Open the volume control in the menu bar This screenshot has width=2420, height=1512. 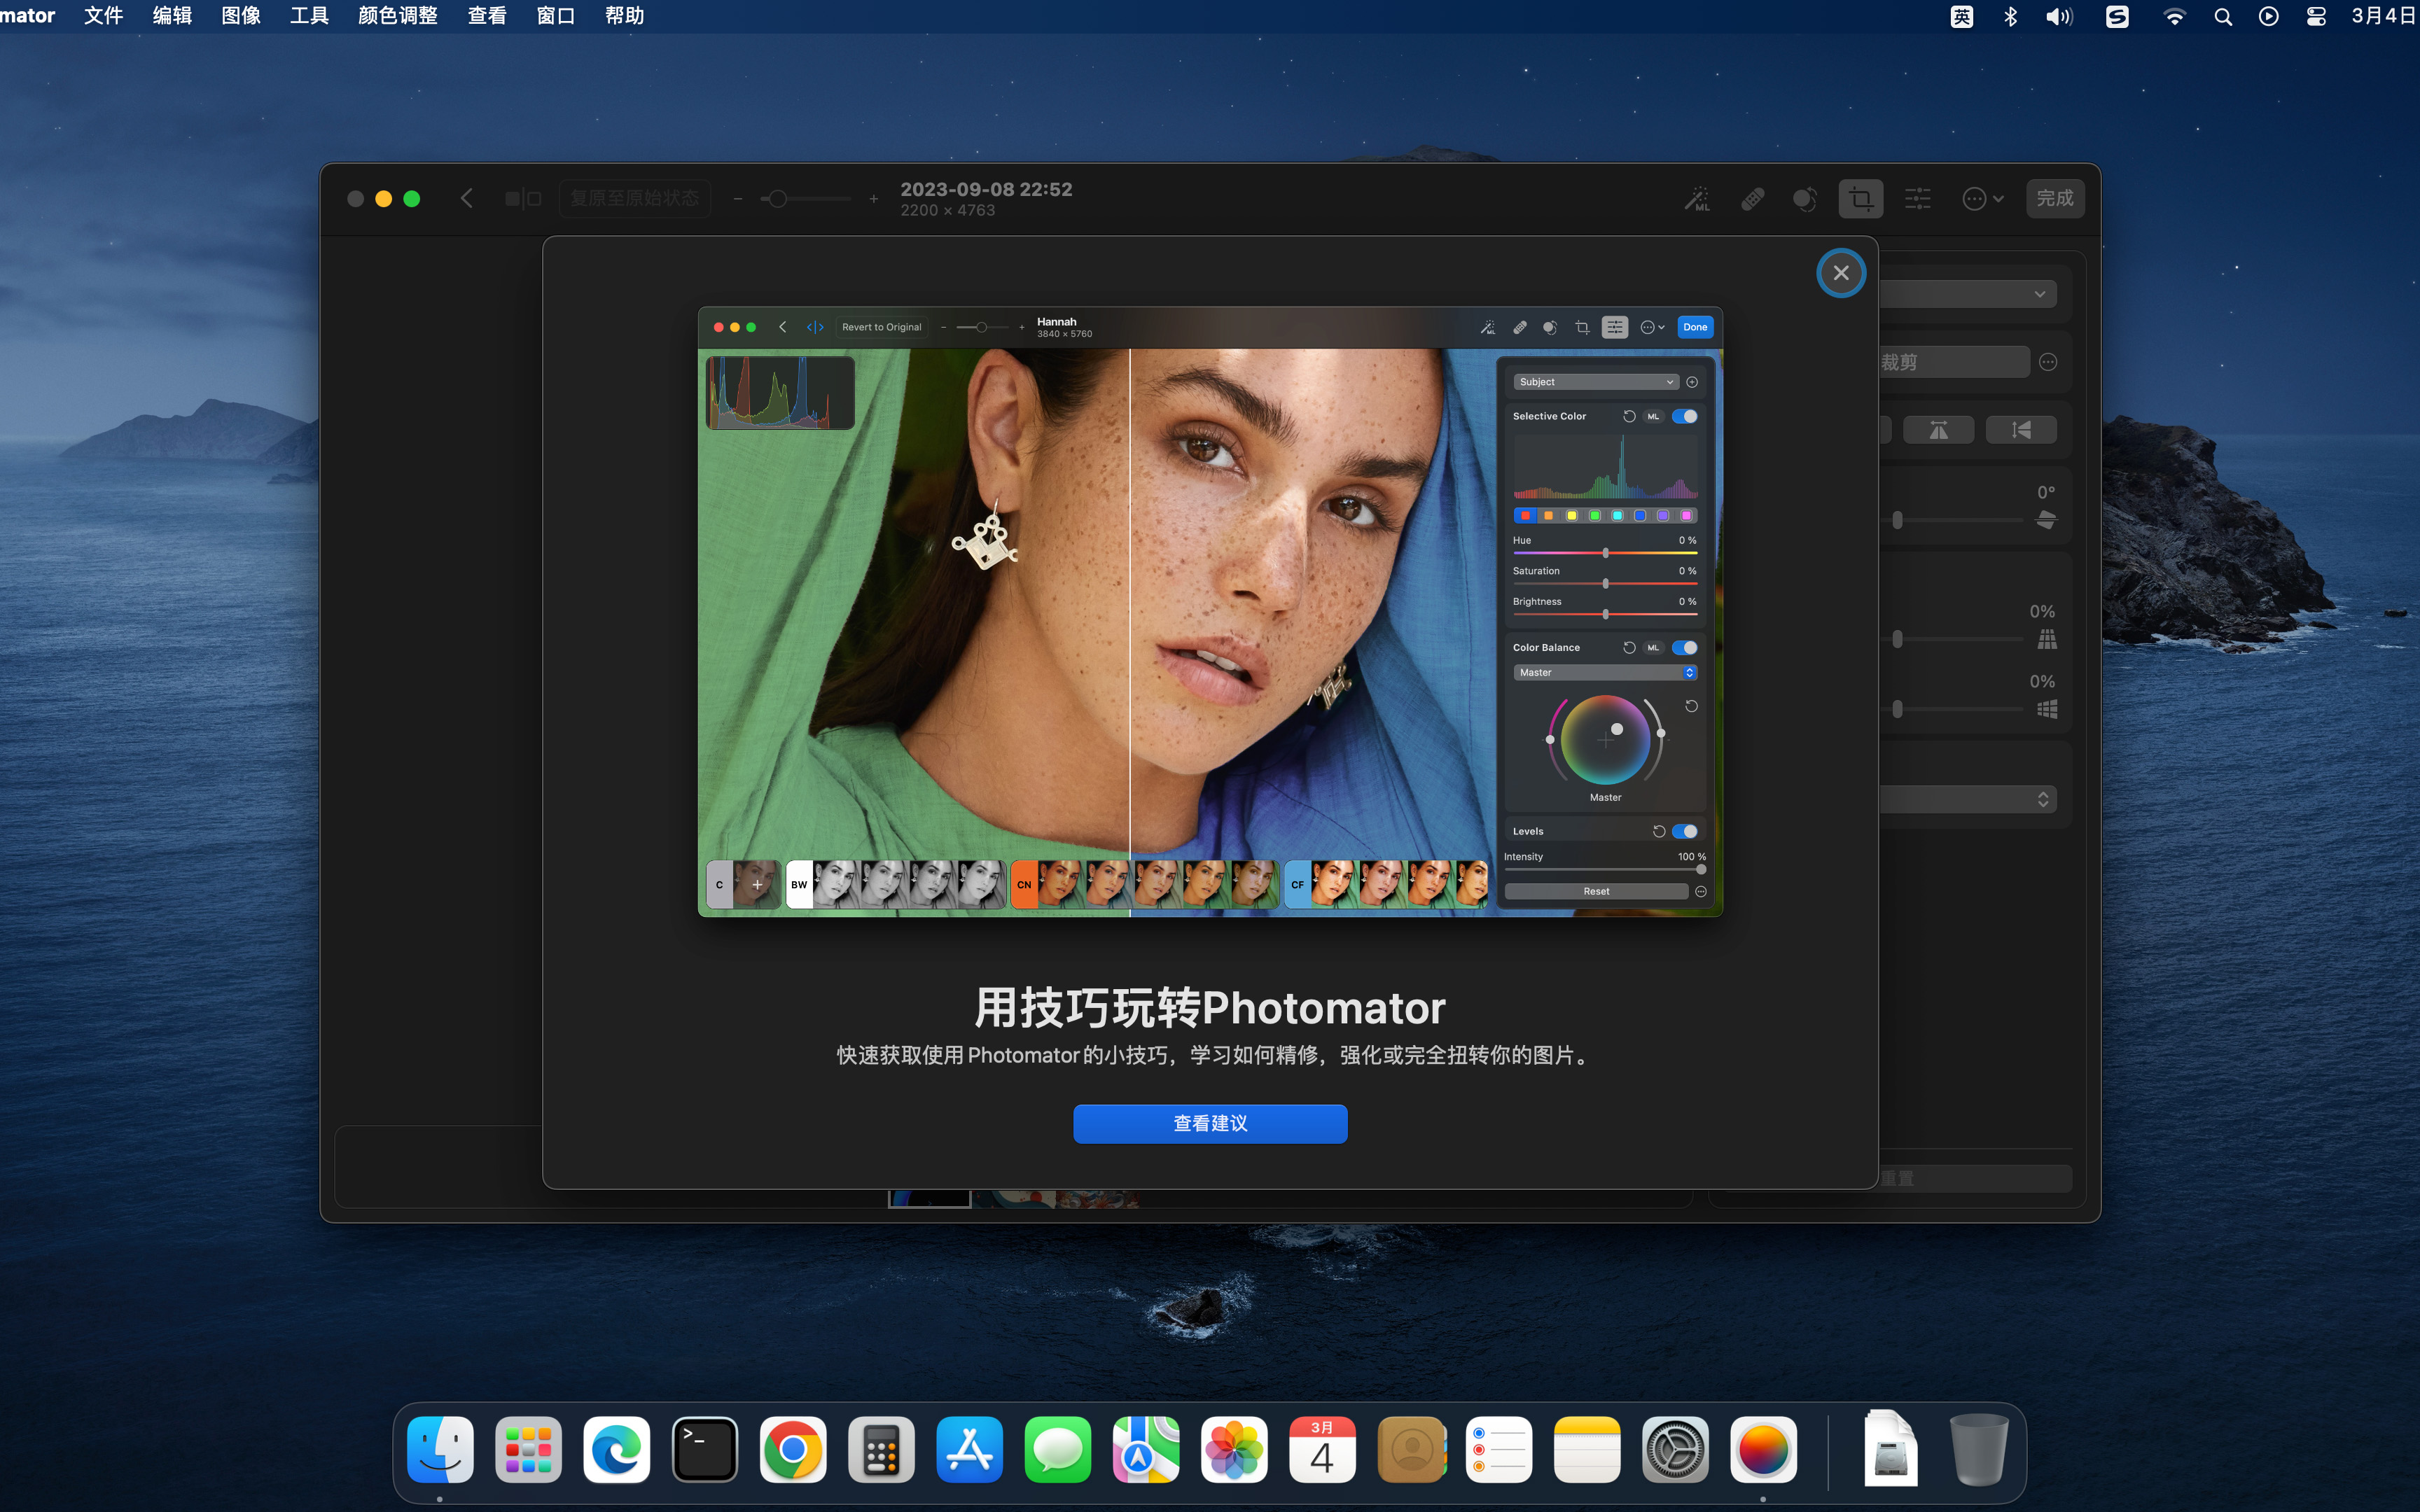(2059, 16)
